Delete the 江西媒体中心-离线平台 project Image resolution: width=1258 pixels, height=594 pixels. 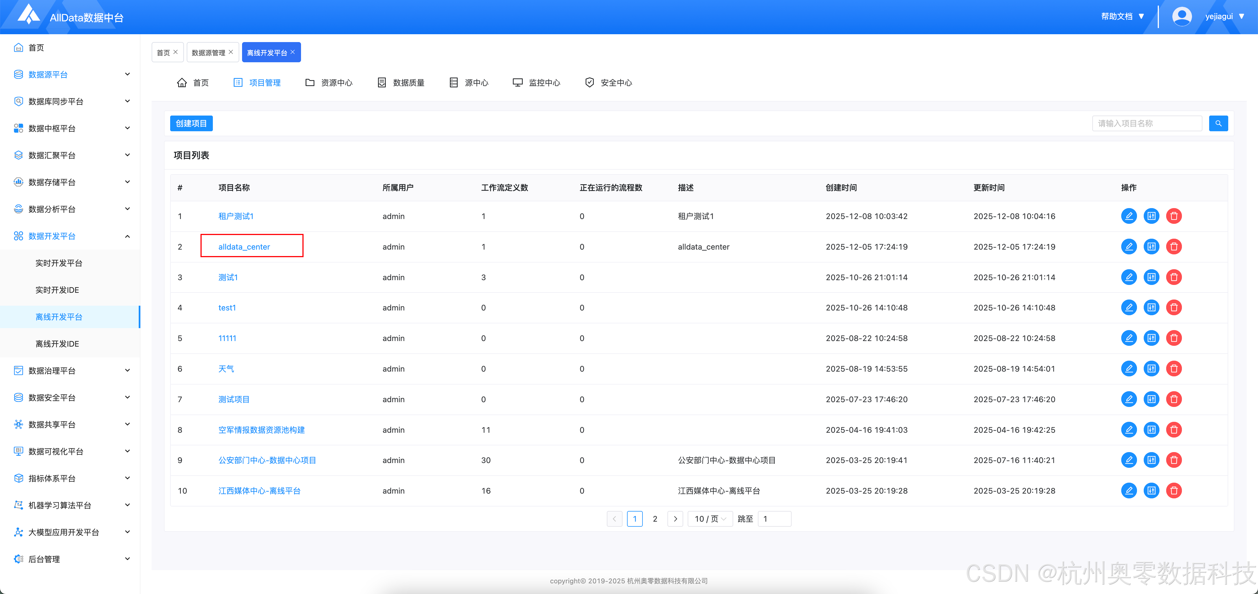point(1173,491)
